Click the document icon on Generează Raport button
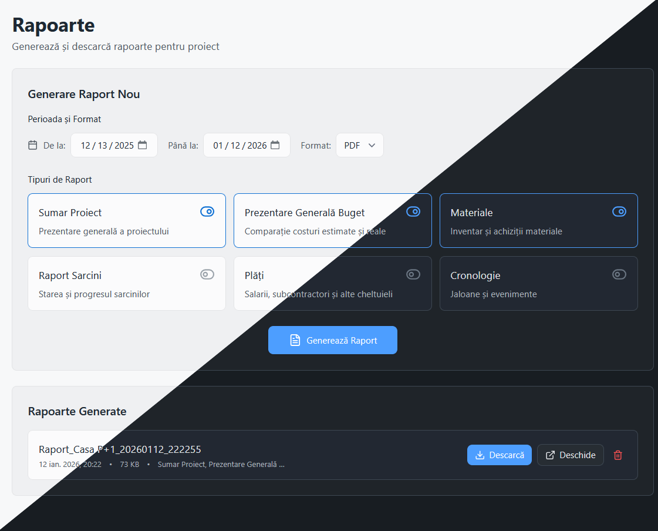Viewport: 658px width, 531px height. [x=296, y=340]
